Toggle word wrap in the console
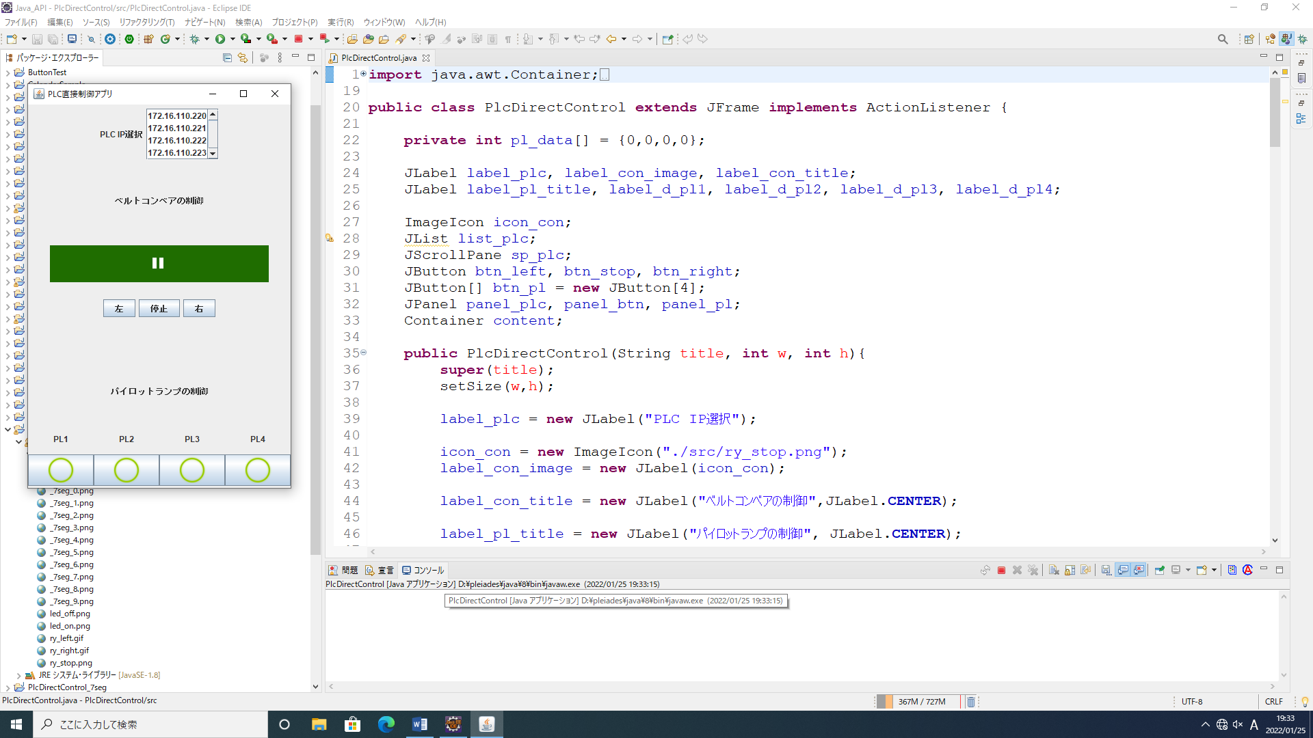 tap(1086, 570)
